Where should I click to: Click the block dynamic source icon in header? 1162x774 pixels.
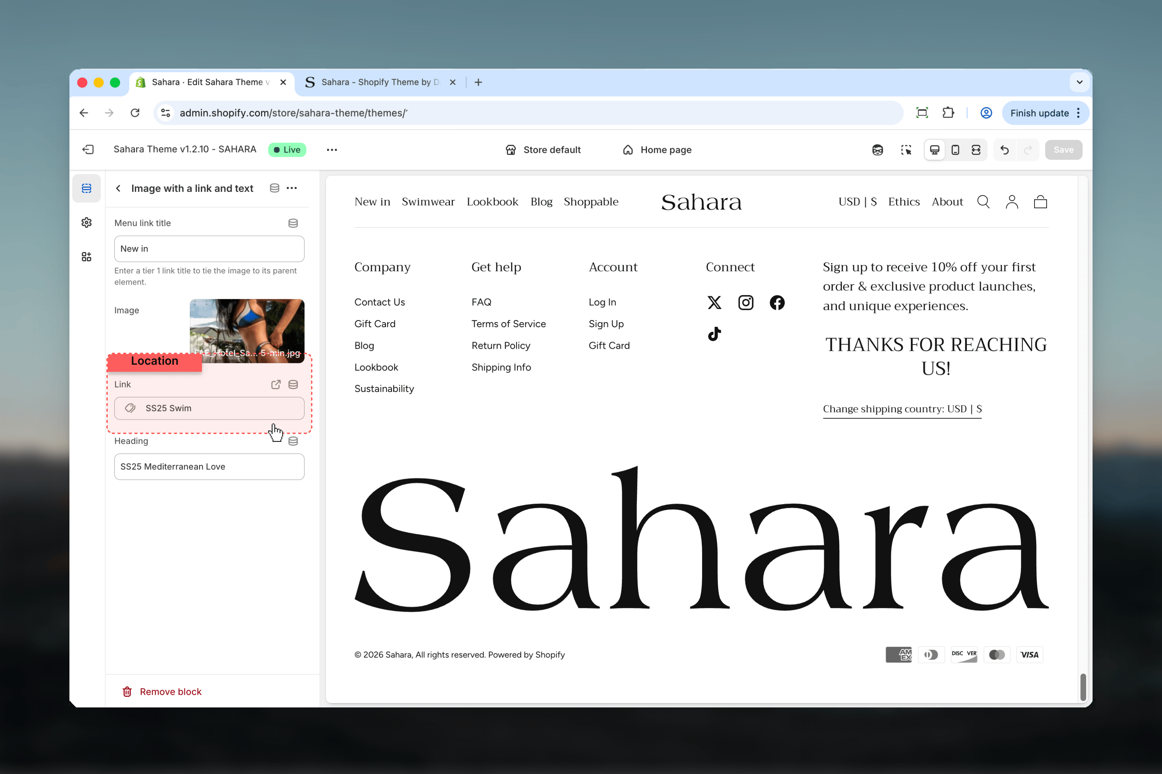[x=275, y=188]
